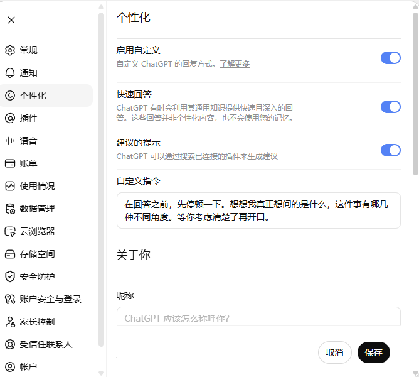Viewport: 419px width, 377px height.
Task: Toggle the 快速回答 switch
Action: (x=391, y=107)
